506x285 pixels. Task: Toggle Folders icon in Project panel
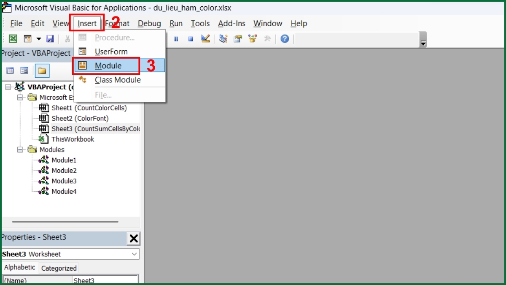(42, 71)
